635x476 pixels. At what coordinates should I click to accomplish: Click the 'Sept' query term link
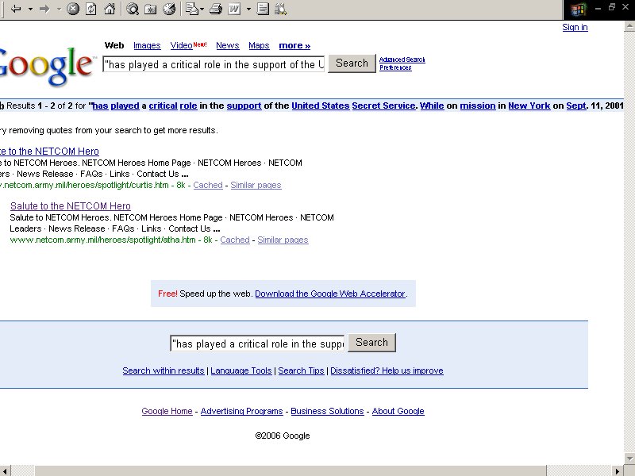coord(576,106)
